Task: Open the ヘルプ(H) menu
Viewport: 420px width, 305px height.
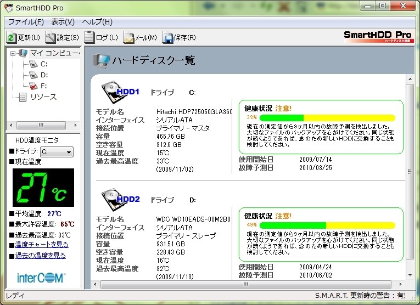Action: coord(97,22)
